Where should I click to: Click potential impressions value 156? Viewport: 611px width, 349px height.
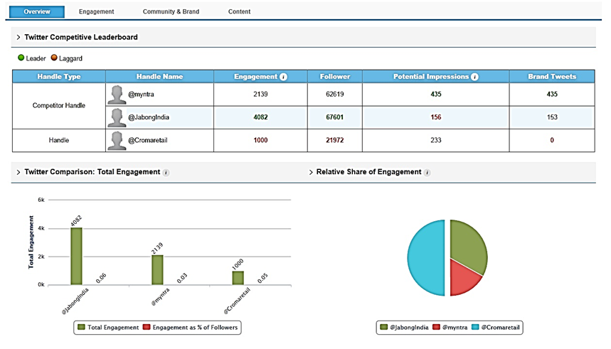pos(435,117)
